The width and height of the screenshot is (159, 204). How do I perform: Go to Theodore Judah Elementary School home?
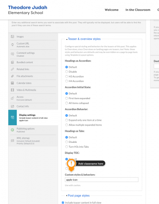pos(28,10)
